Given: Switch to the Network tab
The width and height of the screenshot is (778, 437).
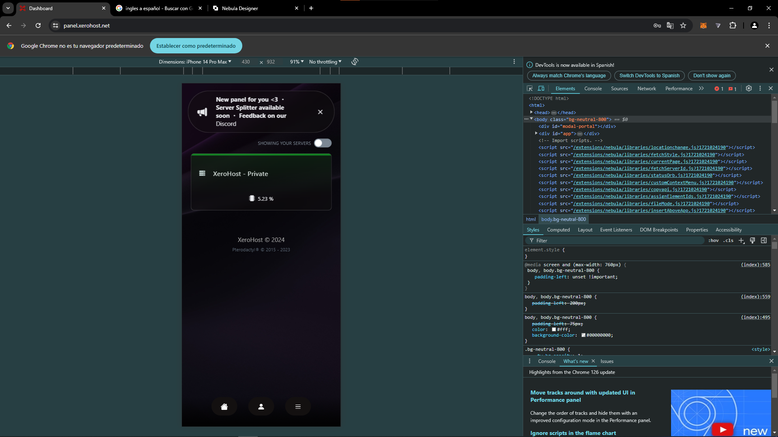Looking at the screenshot, I should (x=646, y=89).
